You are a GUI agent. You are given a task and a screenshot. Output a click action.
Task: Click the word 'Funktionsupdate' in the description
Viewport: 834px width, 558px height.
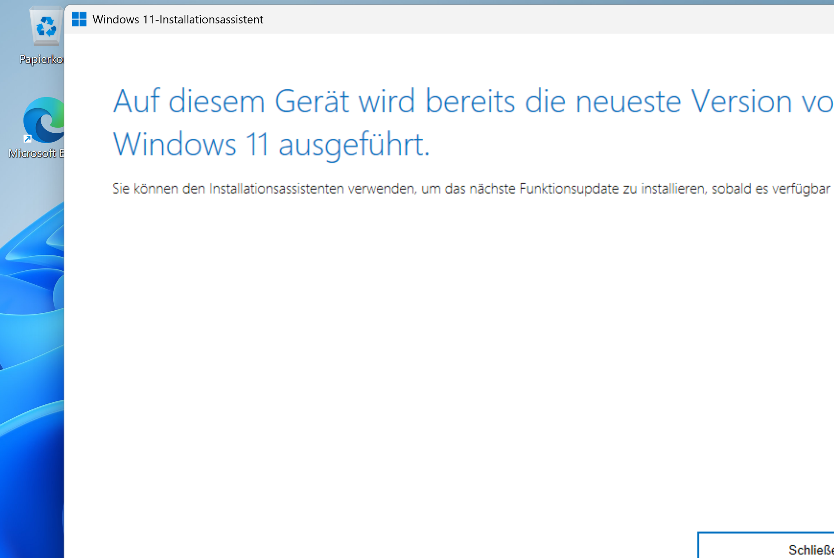coord(569,189)
